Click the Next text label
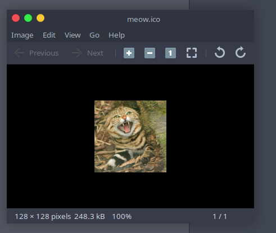The width and height of the screenshot is (276, 233). [x=95, y=53]
